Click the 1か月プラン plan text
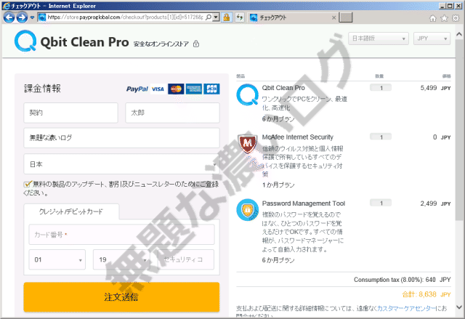 coord(278,185)
